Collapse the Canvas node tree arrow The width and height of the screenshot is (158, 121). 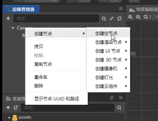tap(13, 28)
